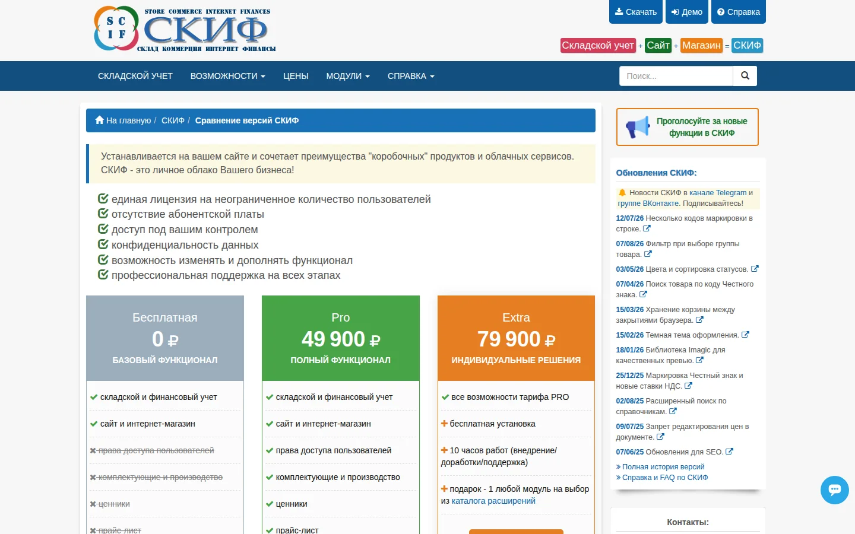This screenshot has width=855, height=534.
Task: Open external link icon after 'Запрет редактирования цен в документе'
Action: click(660, 437)
